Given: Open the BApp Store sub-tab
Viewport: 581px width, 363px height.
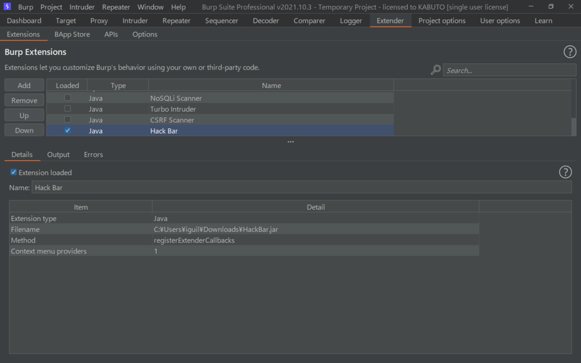Looking at the screenshot, I should point(72,34).
